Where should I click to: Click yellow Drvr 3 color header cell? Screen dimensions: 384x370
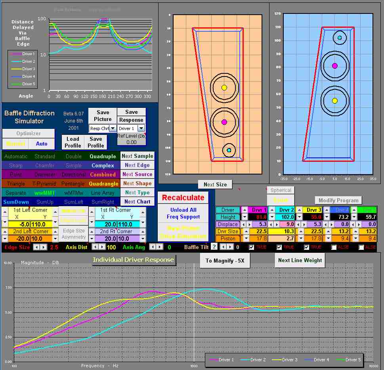click(312, 210)
